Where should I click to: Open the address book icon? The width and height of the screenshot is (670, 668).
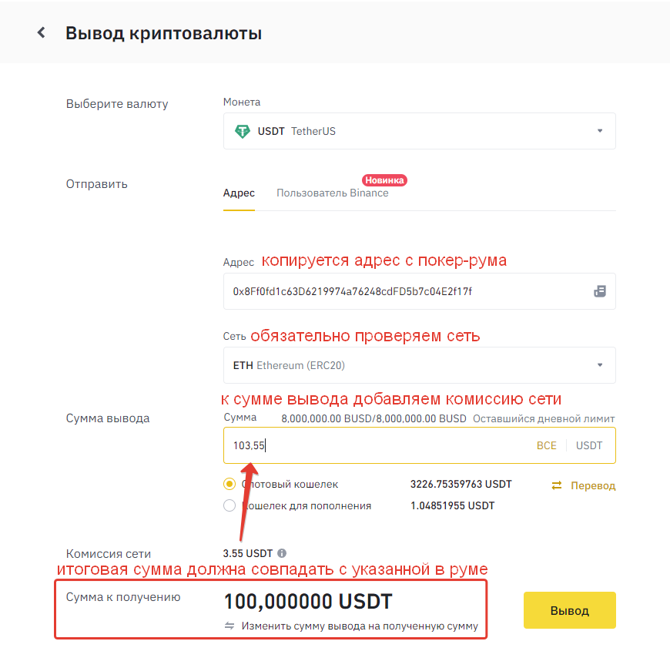[600, 291]
